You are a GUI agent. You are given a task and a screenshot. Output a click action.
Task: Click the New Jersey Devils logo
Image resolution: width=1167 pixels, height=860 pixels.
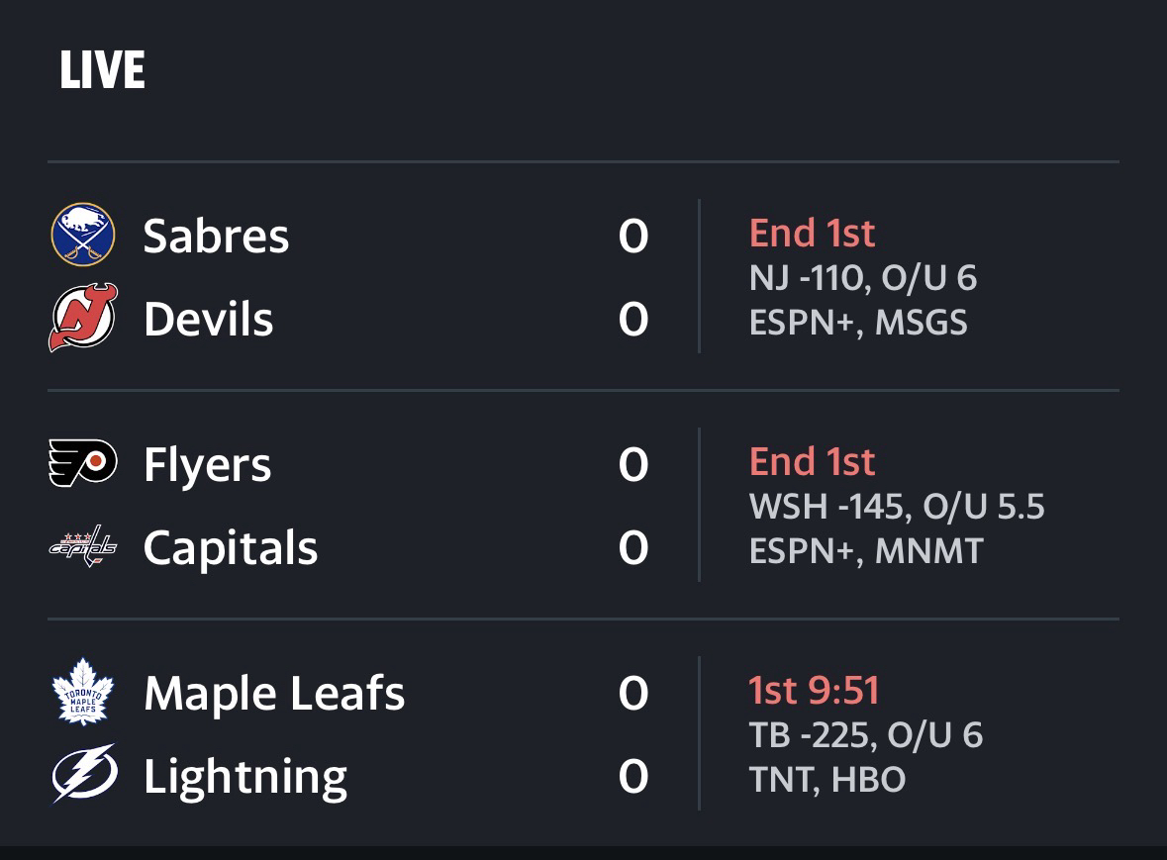point(83,318)
